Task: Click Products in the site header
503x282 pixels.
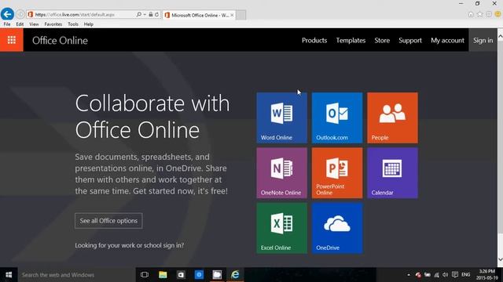Action: [x=314, y=40]
